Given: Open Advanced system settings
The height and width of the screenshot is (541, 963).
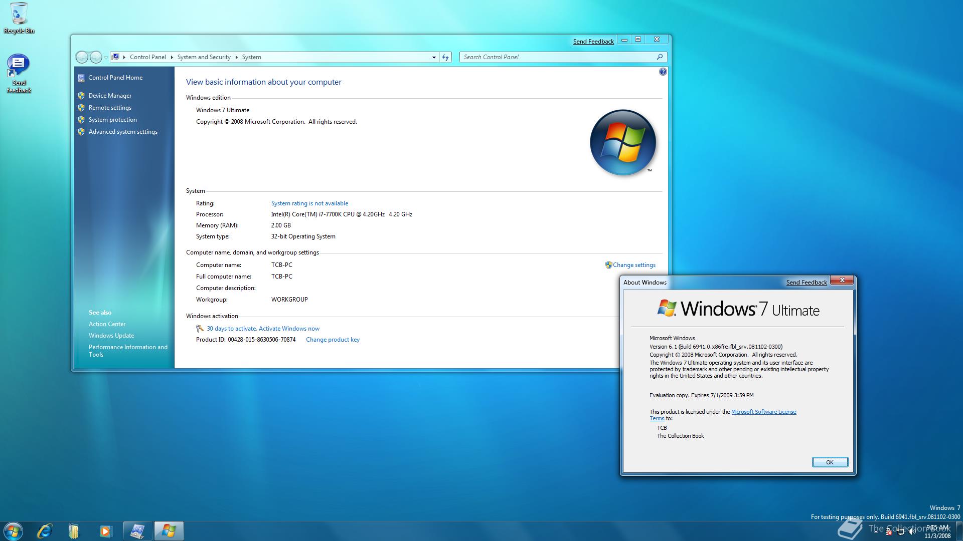Looking at the screenshot, I should pyautogui.click(x=123, y=132).
